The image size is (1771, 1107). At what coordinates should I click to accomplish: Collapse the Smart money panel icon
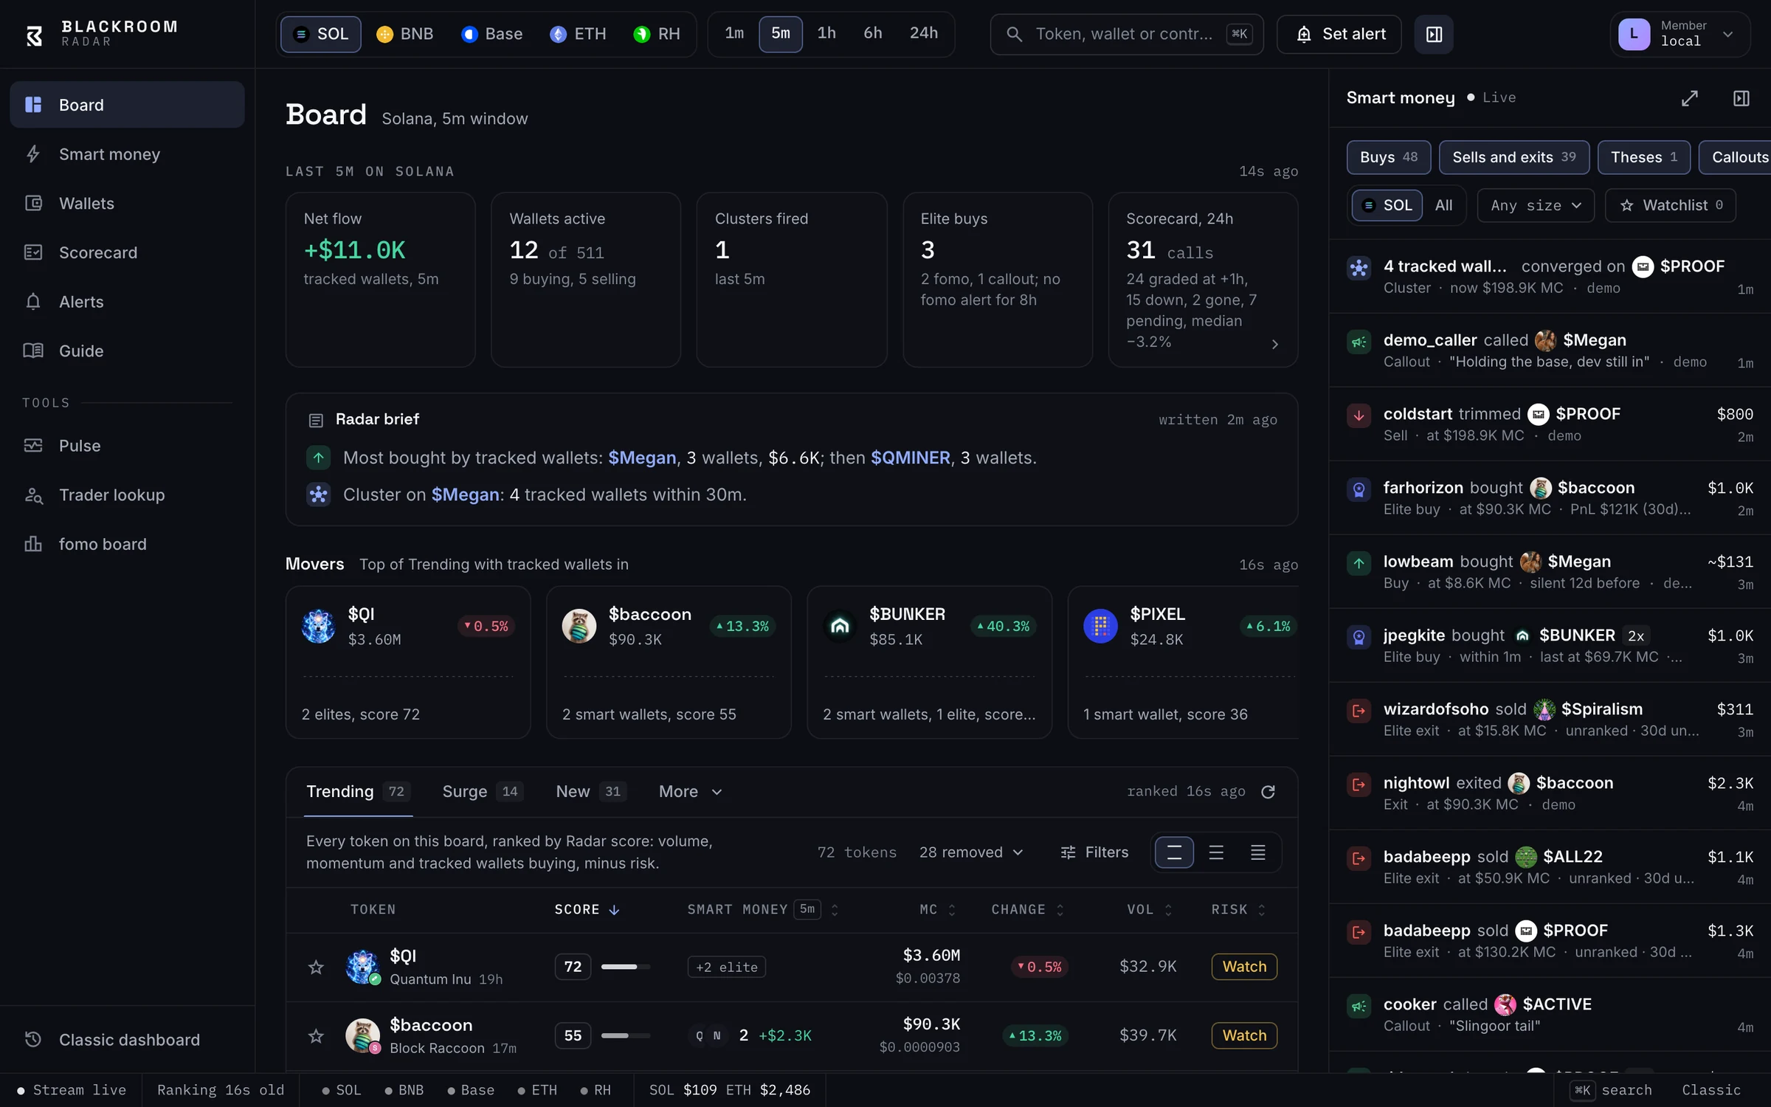click(x=1741, y=98)
